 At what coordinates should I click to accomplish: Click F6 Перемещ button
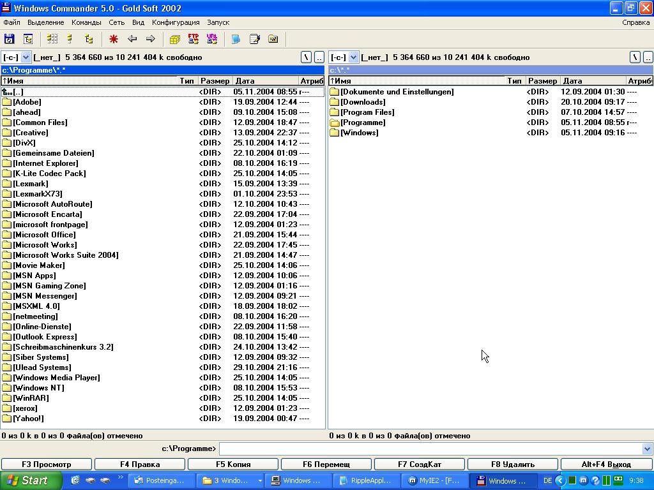pos(326,464)
